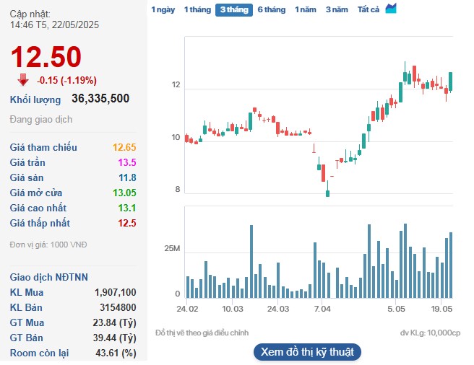Click the Giá sàn value 11.8
Screen dimensions: 474x365
127,177
